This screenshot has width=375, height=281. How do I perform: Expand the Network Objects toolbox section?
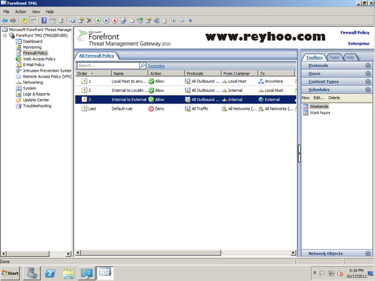[336, 254]
